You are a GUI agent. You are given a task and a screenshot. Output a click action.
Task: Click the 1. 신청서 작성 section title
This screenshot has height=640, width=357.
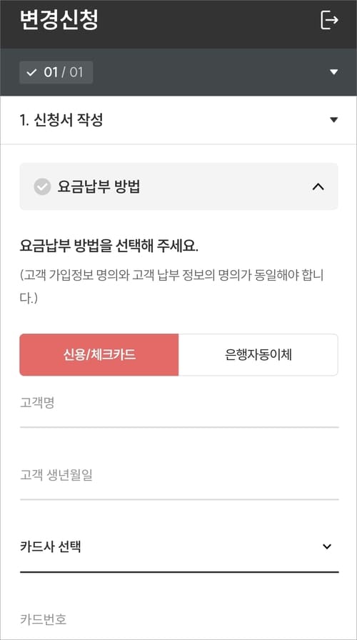click(61, 120)
